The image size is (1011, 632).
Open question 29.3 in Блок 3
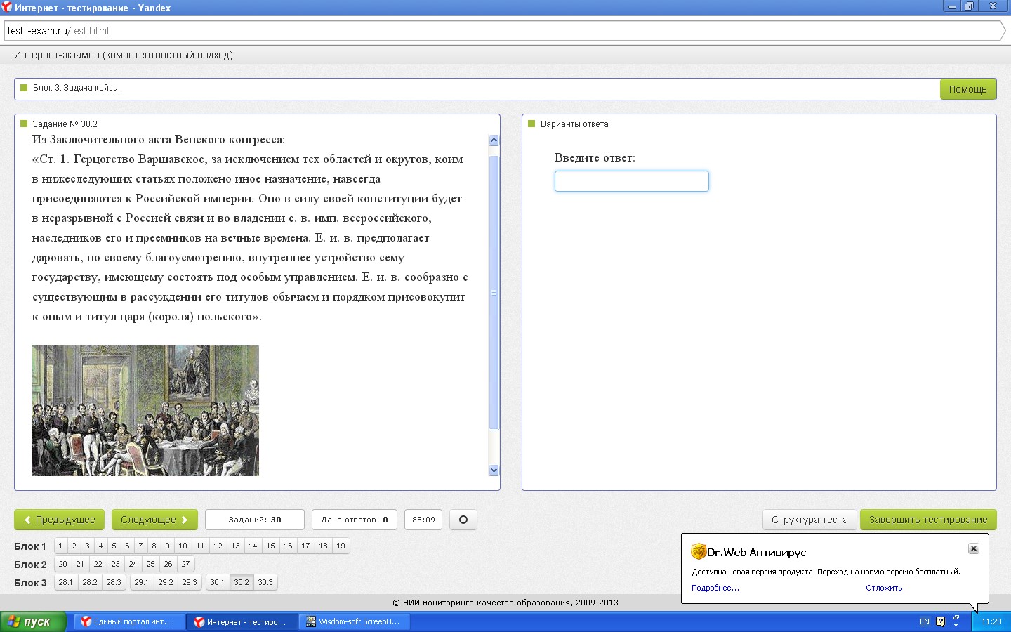coord(190,582)
